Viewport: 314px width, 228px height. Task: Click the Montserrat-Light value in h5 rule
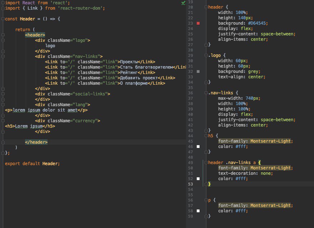point(271,141)
